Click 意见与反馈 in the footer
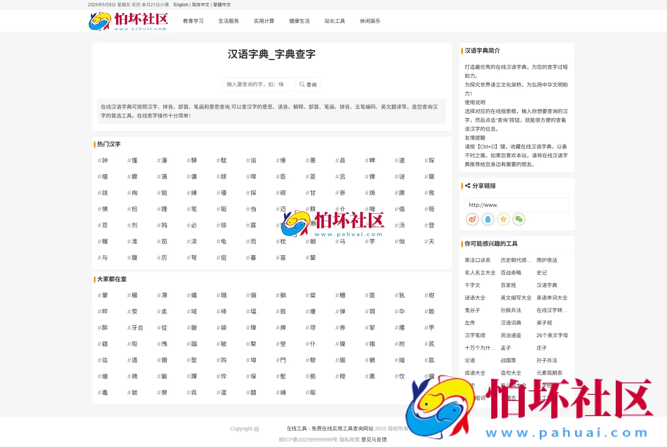Viewport: 667px width, 447px height. coord(374,439)
